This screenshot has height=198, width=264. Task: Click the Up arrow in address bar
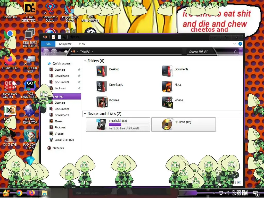(66, 52)
